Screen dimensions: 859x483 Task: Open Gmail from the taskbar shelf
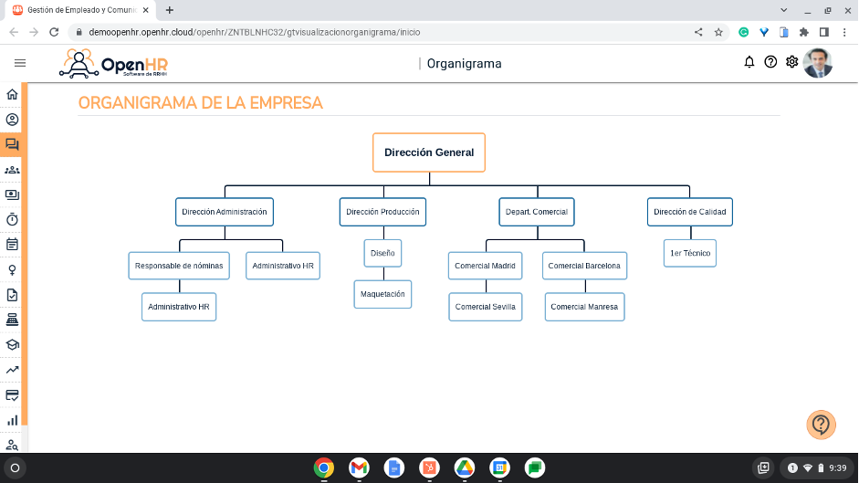click(x=359, y=467)
